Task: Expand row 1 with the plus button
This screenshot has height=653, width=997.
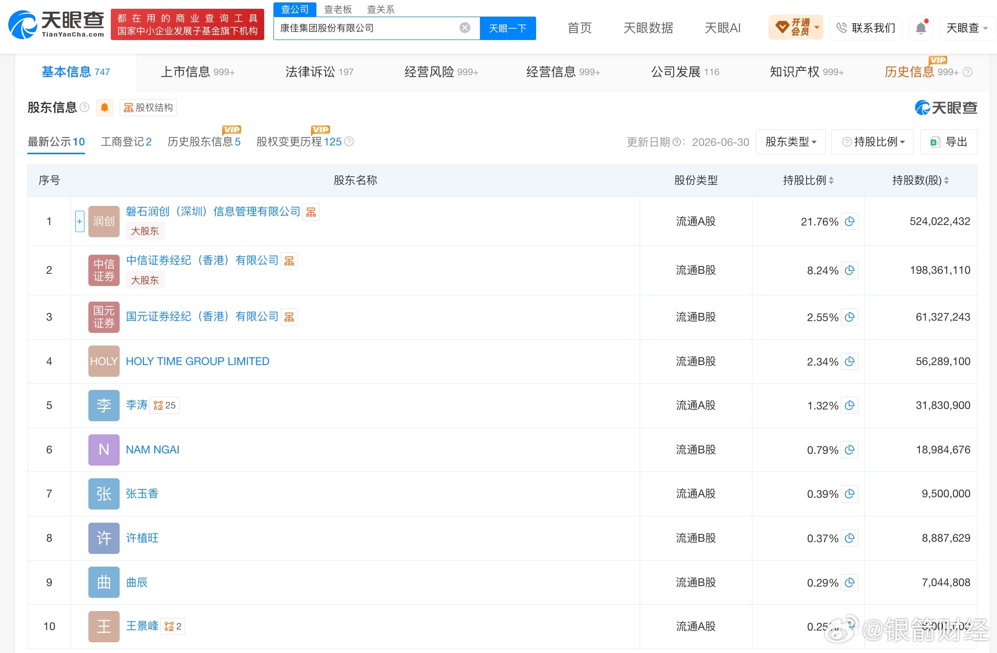Action: click(80, 222)
